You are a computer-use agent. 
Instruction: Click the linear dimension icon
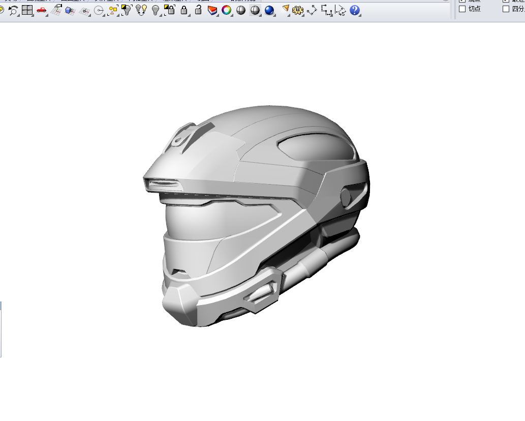pyautogui.click(x=326, y=10)
